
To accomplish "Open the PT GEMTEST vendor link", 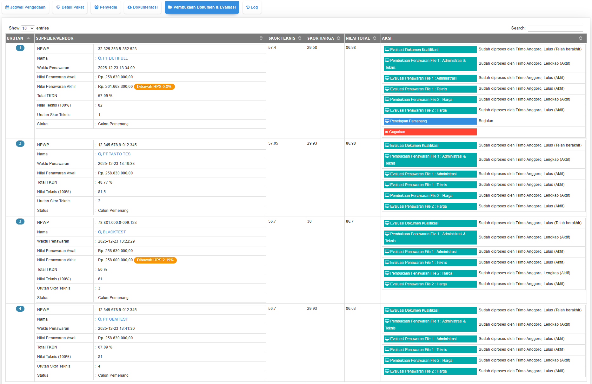I will coord(115,319).
